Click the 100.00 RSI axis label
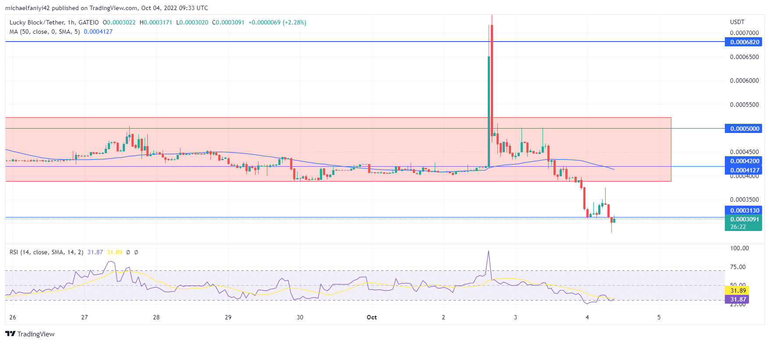The width and height of the screenshot is (770, 343). click(739, 248)
